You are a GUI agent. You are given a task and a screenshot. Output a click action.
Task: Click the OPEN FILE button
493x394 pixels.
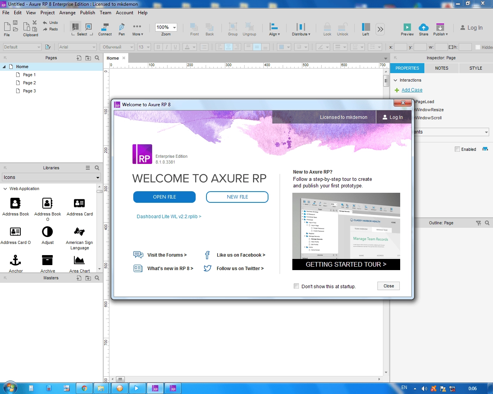[x=164, y=197]
